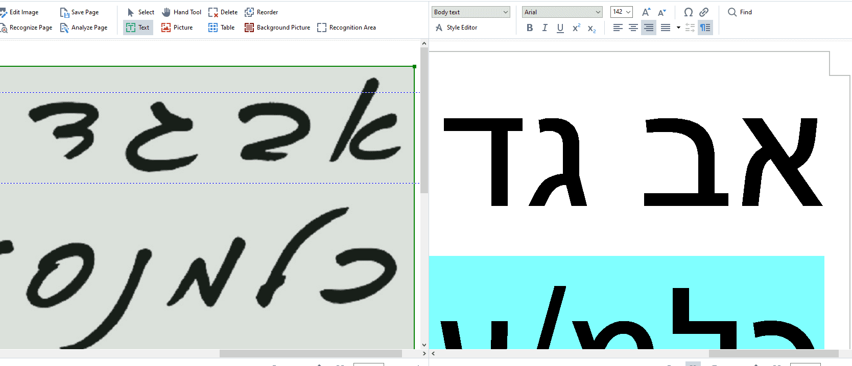Decrease font size with smaller A icon

coord(662,12)
